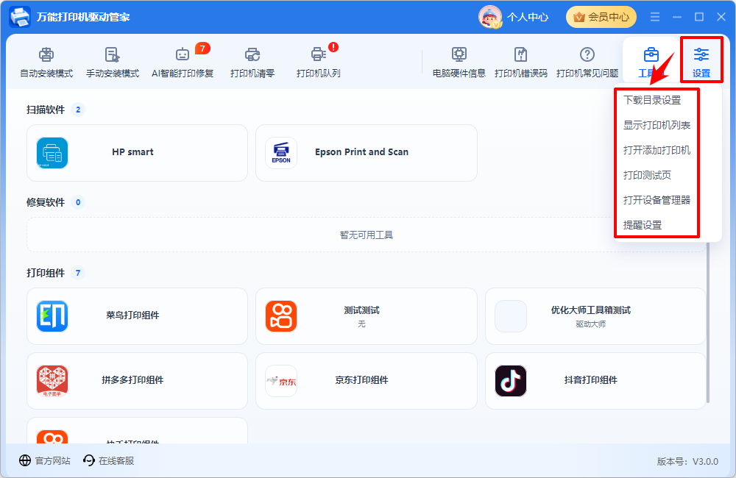The image size is (736, 478).
Task: Select 打开设备管理器 menu entry
Action: [x=657, y=200]
